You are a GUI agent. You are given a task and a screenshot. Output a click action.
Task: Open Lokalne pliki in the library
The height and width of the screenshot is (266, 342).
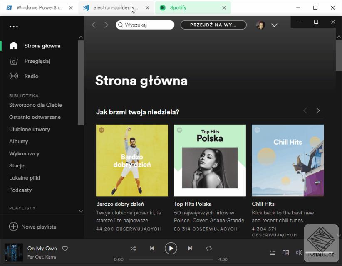[x=25, y=178]
